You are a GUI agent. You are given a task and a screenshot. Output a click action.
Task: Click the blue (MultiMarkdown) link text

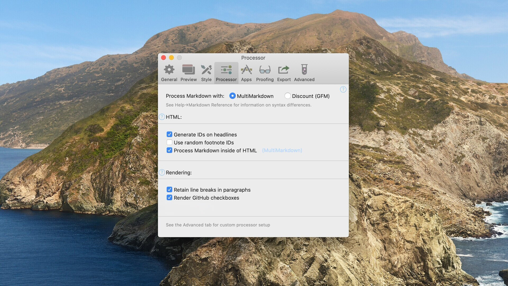coord(282,150)
